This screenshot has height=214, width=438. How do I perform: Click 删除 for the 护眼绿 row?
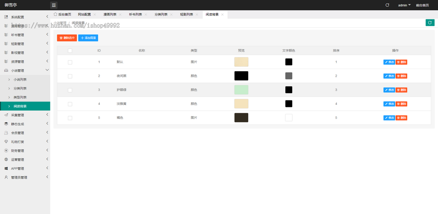(401, 90)
